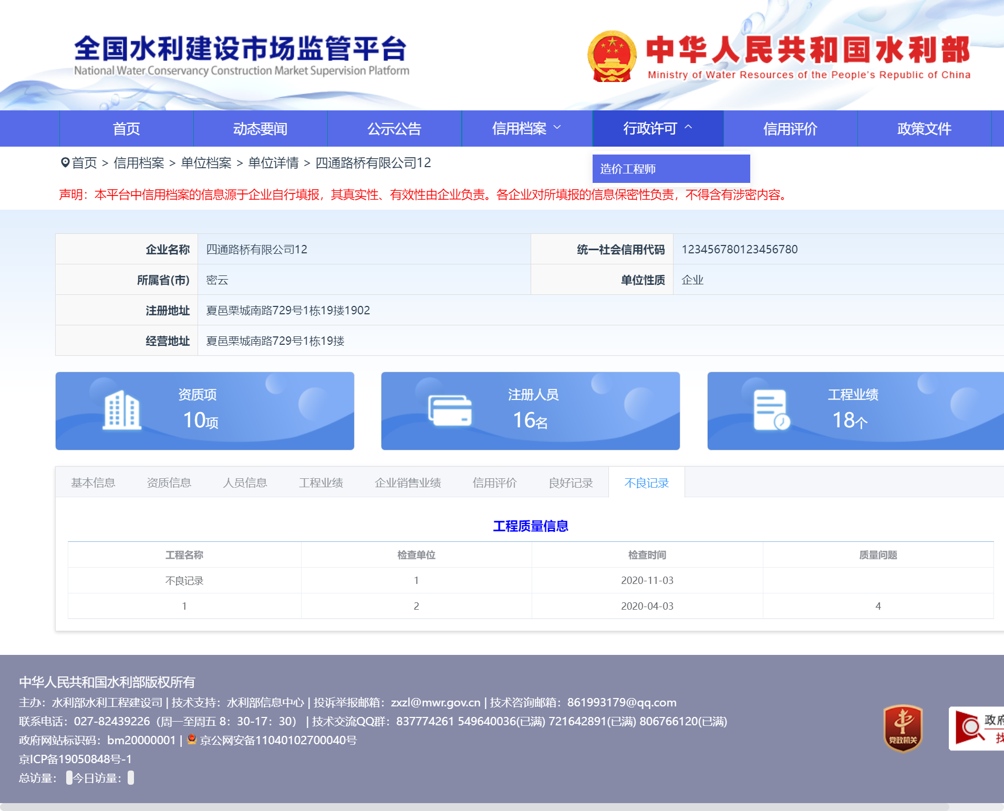Viewport: 1004px width, 811px height.
Task: Go to 单位档案 in breadcrumb
Action: (206, 163)
